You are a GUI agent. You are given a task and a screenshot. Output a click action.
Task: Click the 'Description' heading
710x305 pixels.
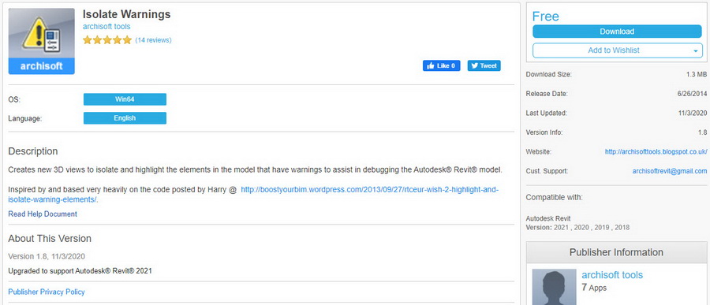[33, 151]
